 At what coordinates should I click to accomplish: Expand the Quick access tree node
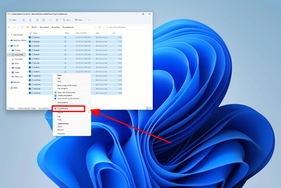(8, 35)
